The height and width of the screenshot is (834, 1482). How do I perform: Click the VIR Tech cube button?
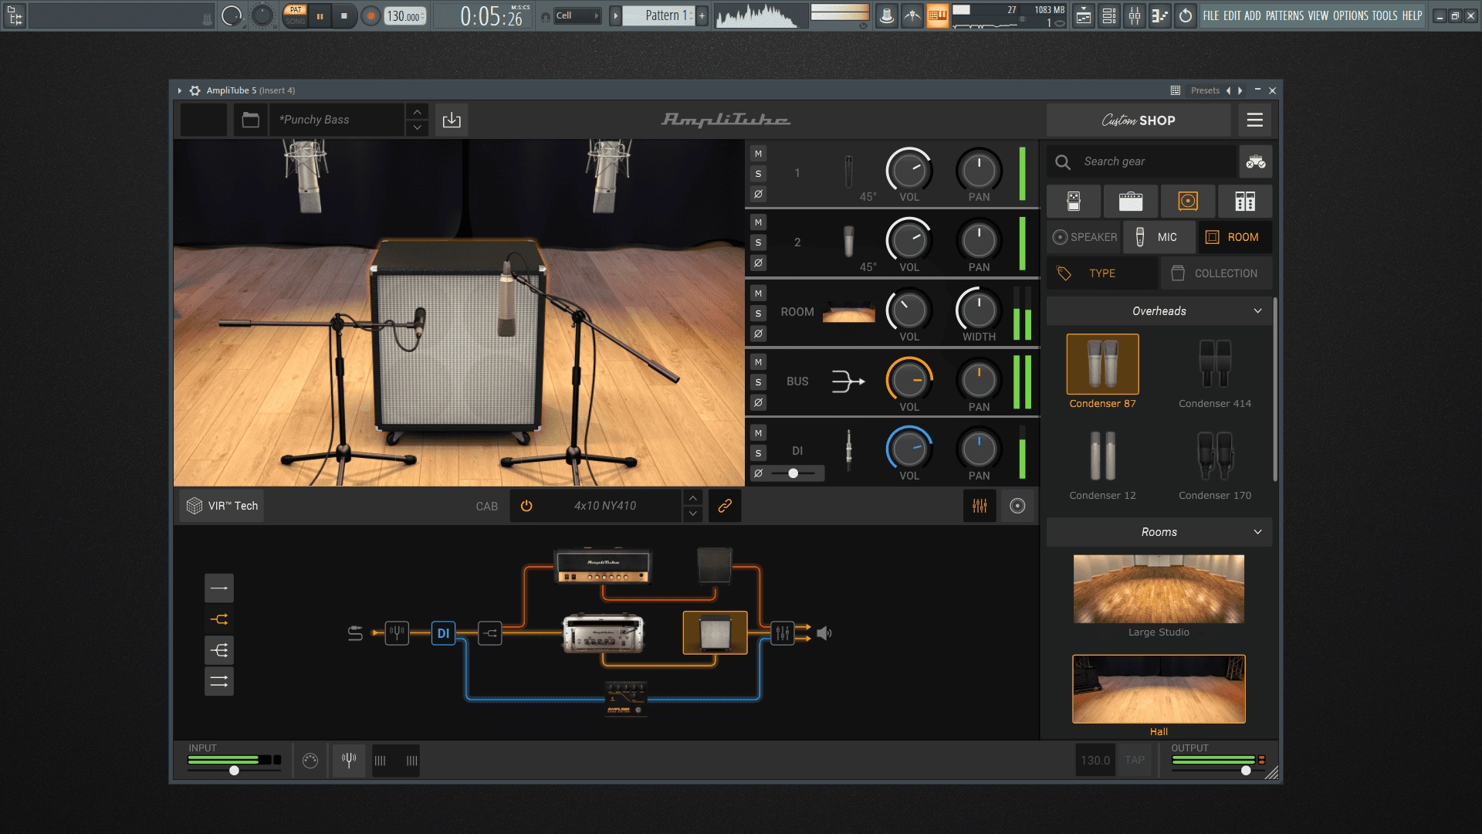point(222,506)
